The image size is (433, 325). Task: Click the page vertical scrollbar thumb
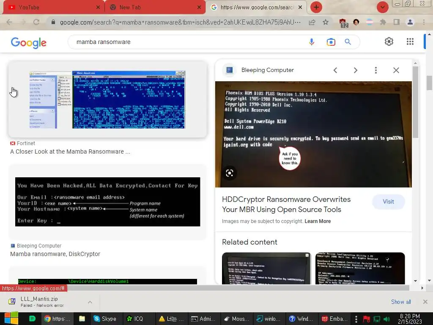[x=429, y=83]
